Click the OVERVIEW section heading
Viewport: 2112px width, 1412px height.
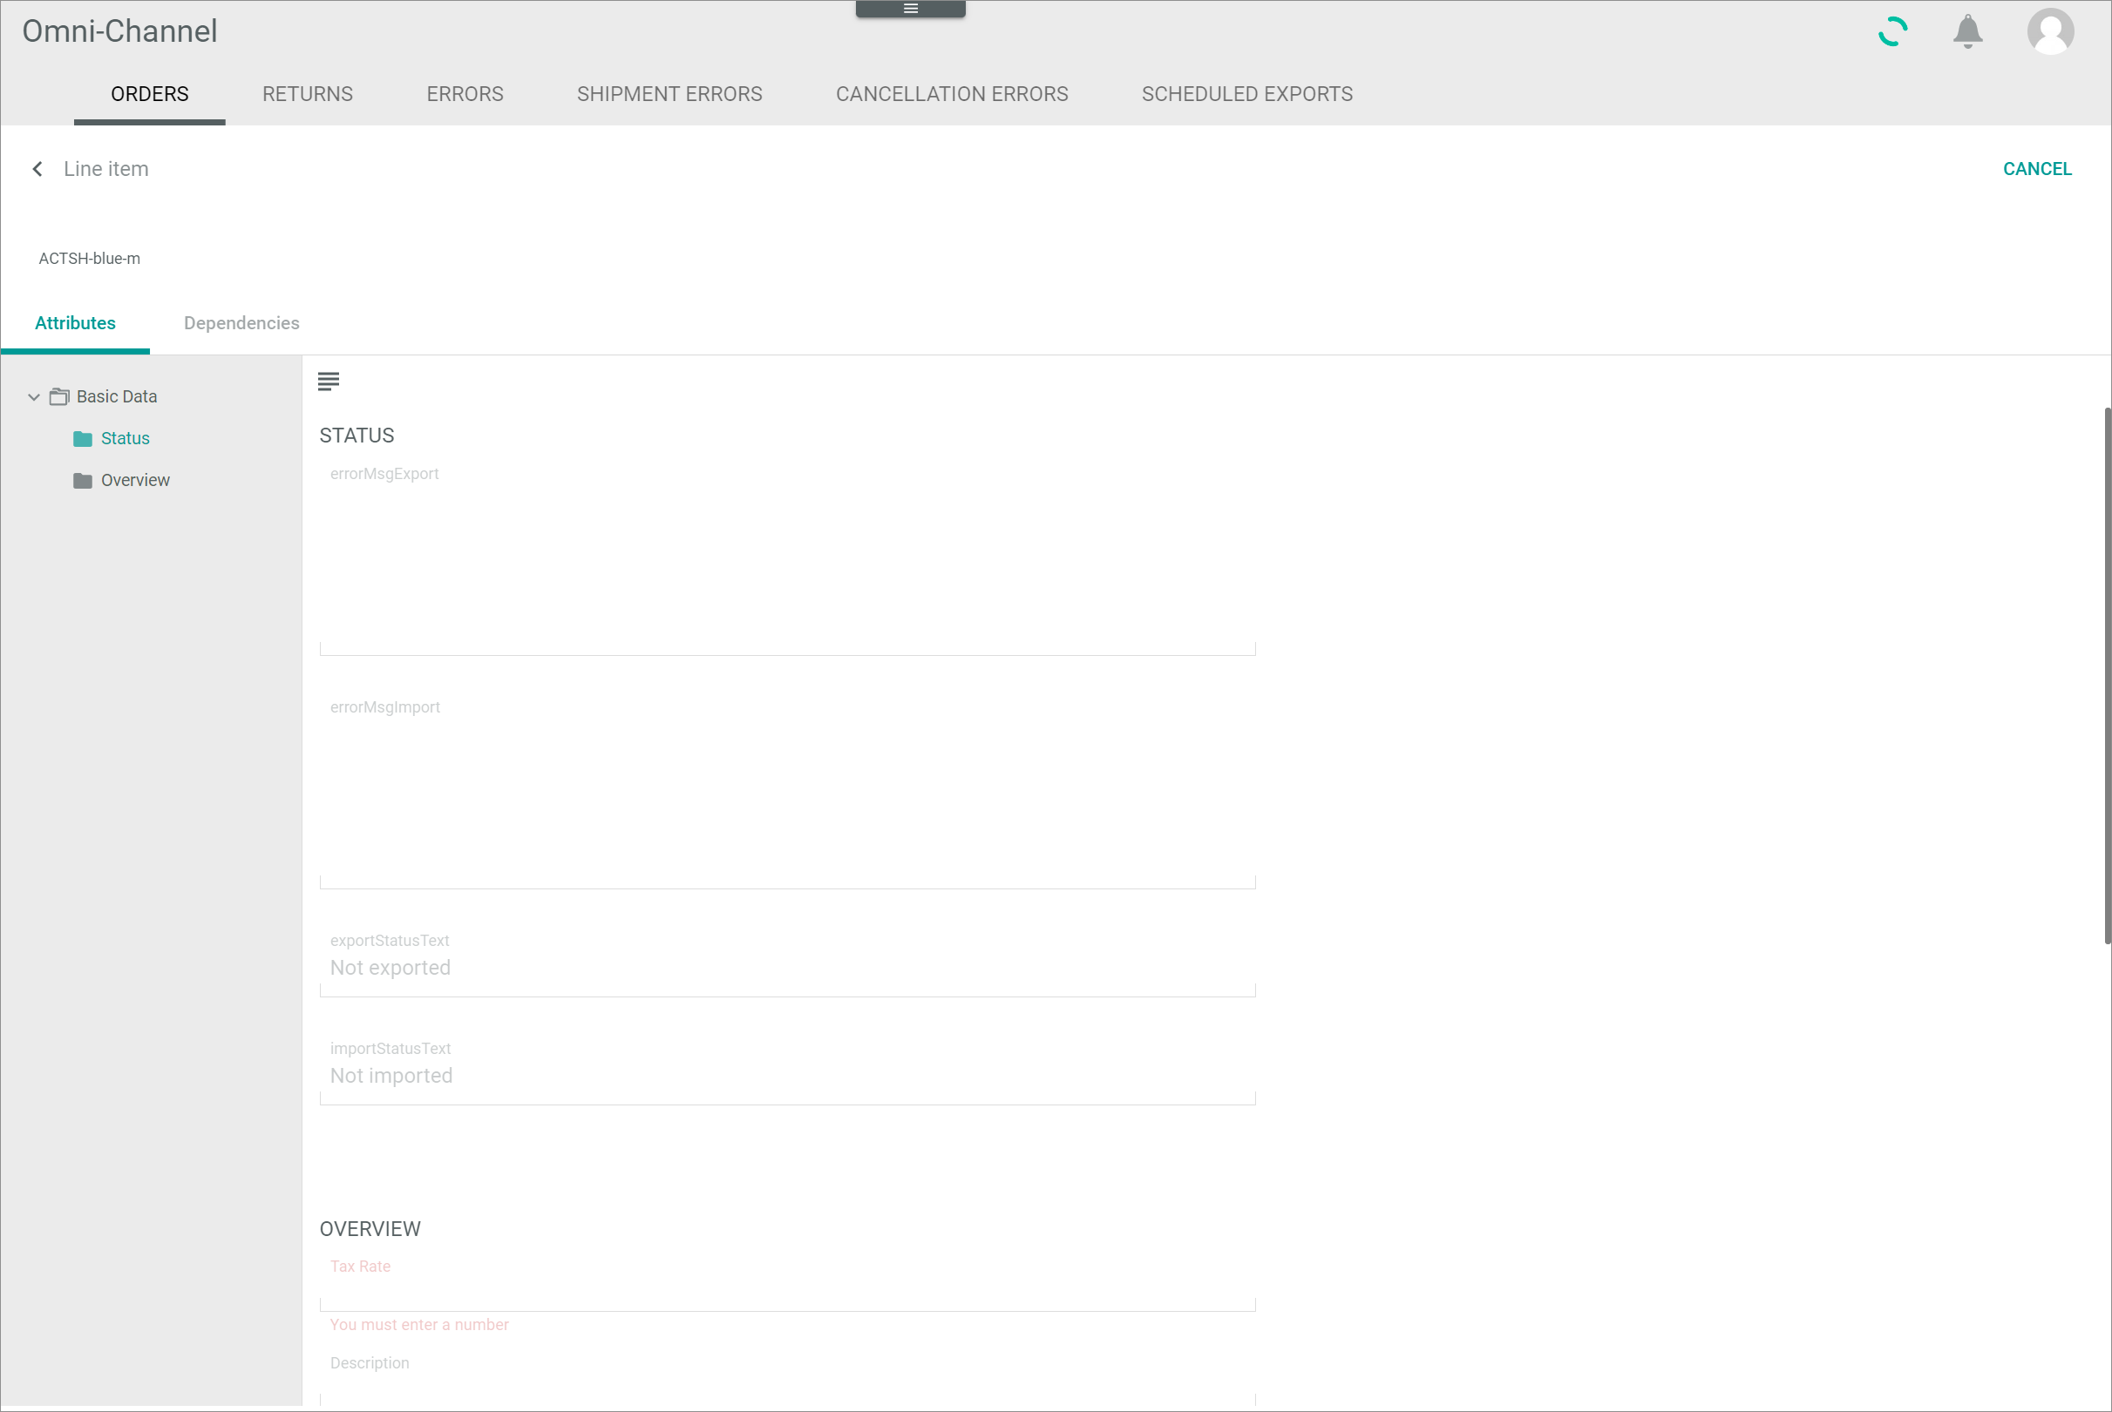pyautogui.click(x=370, y=1230)
